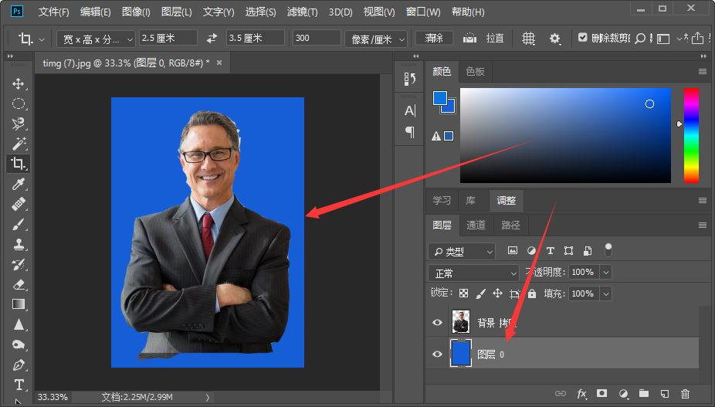Select the Magic Wand tool
The image size is (715, 407).
[x=19, y=144]
